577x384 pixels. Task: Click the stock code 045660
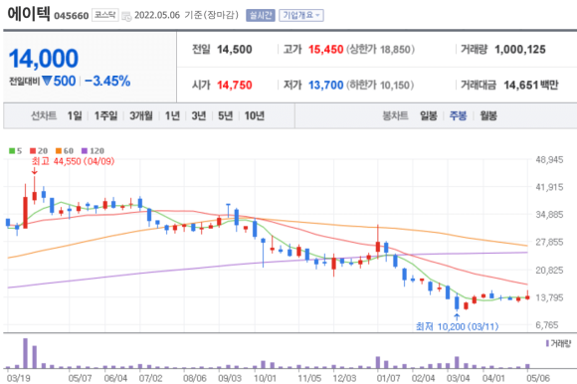(72, 16)
